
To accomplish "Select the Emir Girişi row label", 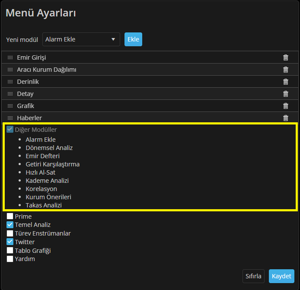I will pyautogui.click(x=32, y=57).
